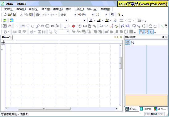The width and height of the screenshot is (169, 117).
Task: Click the yellow question mark help icon
Action: click(119, 15)
